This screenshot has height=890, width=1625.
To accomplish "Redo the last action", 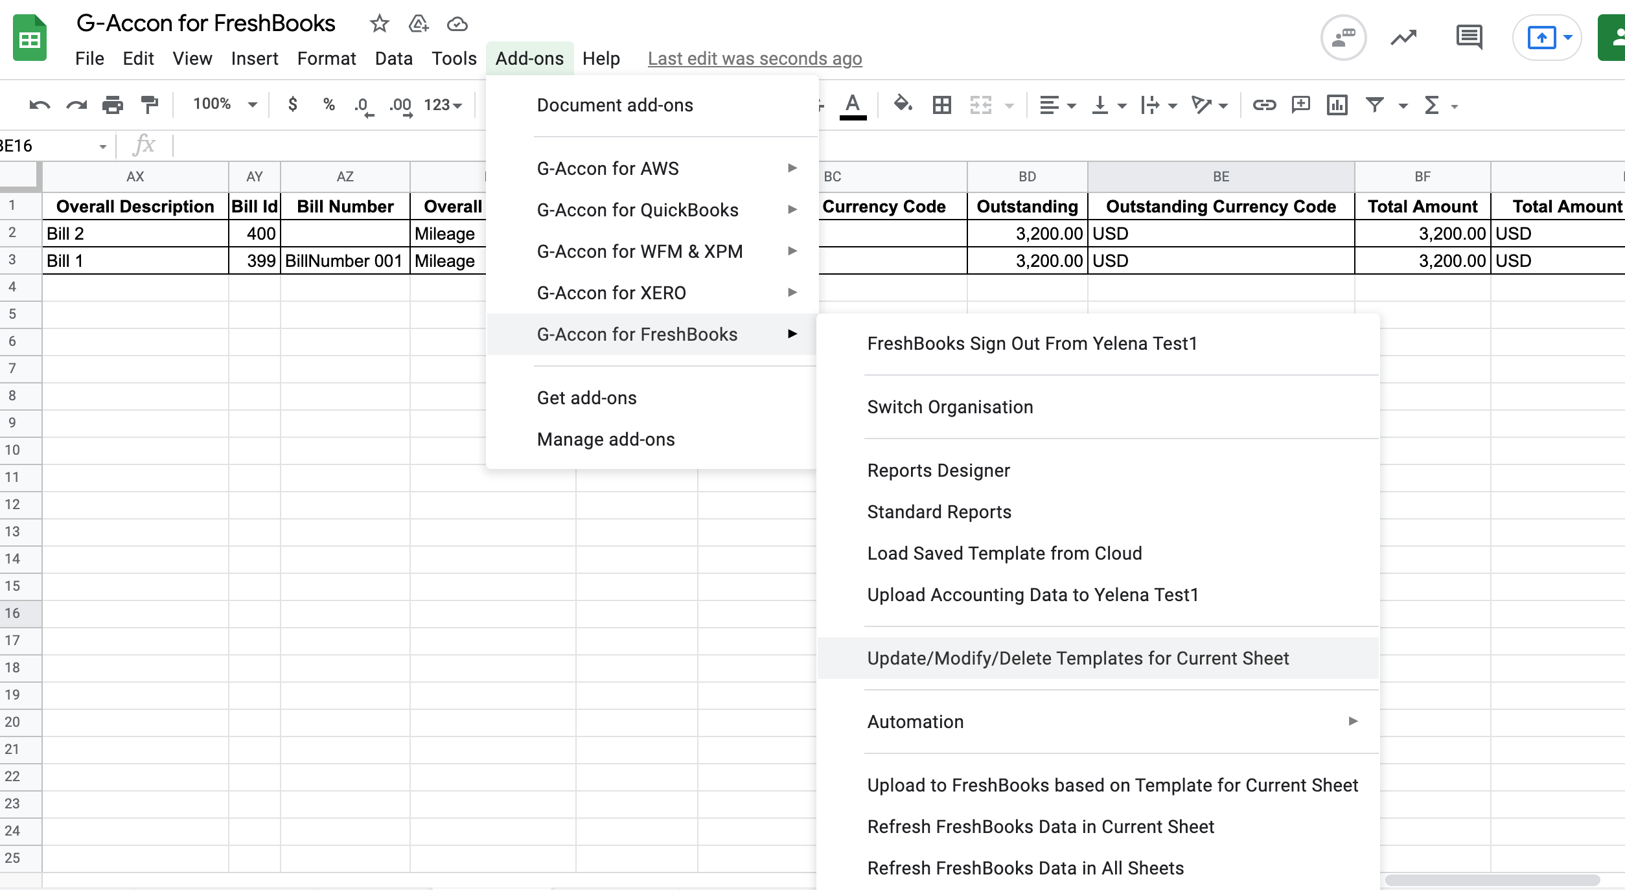I will coord(76,105).
